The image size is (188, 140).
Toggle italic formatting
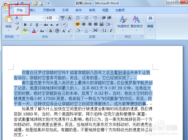[31, 25]
